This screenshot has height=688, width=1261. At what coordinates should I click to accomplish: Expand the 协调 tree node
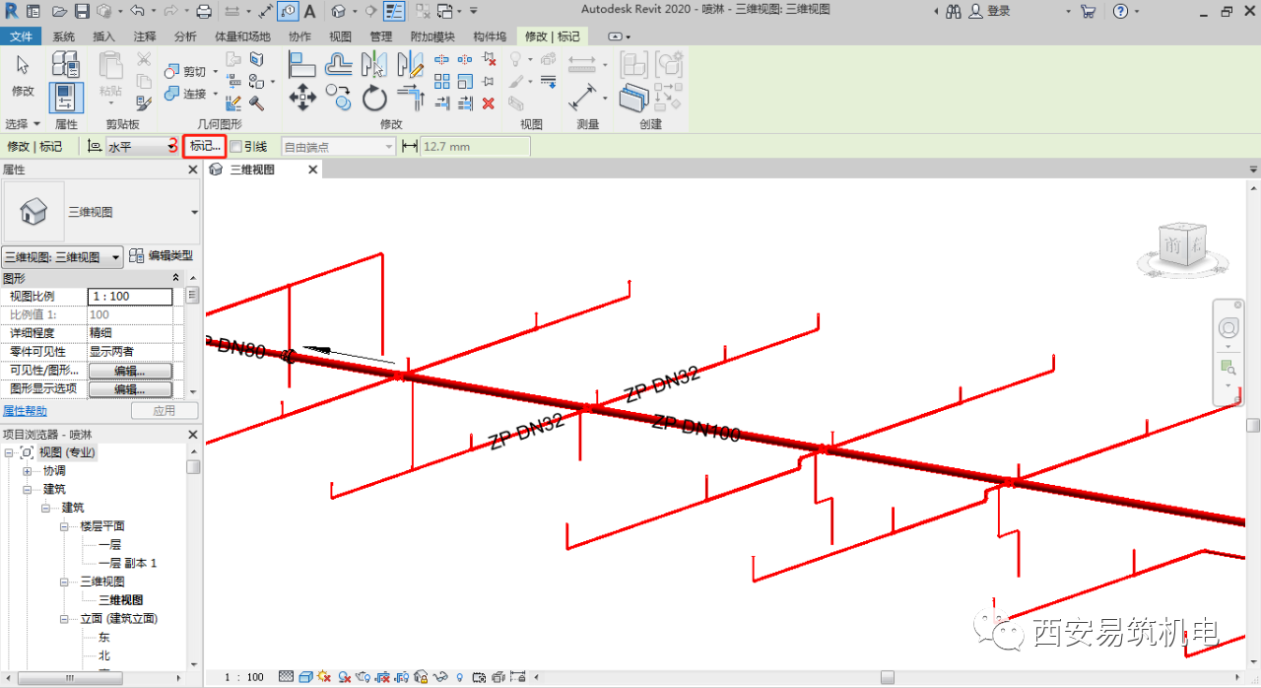click(28, 471)
